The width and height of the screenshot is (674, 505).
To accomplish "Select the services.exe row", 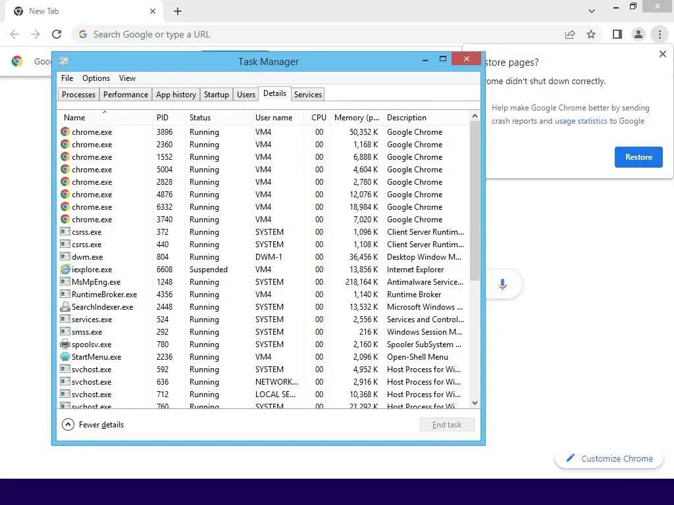I will pyautogui.click(x=263, y=320).
